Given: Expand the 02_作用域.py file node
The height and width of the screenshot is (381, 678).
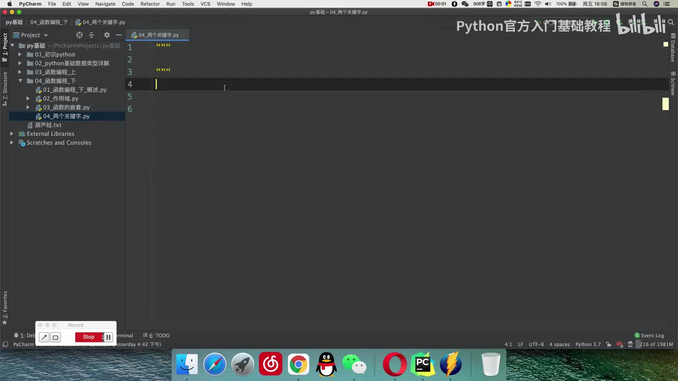Looking at the screenshot, I should (29, 98).
